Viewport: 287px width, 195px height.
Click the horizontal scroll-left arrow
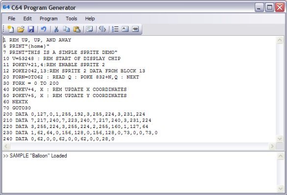click(x=6, y=146)
